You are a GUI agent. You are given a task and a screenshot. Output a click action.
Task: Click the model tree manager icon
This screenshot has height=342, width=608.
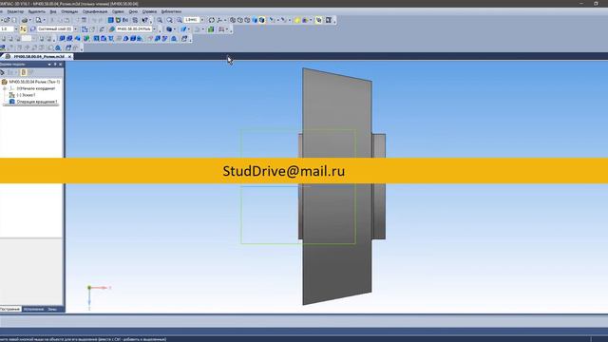110,20
